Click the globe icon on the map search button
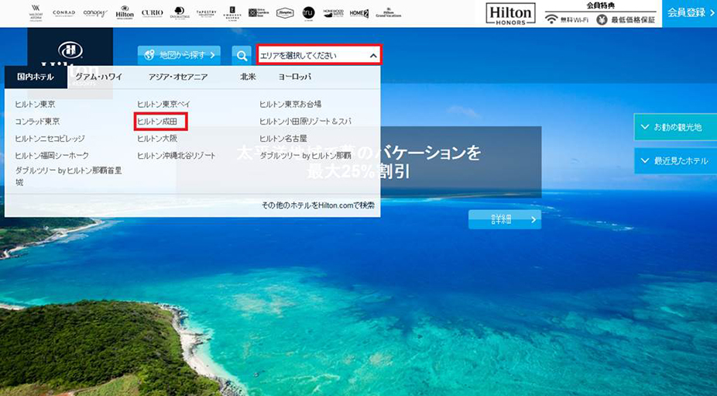This screenshot has width=717, height=396. [149, 55]
